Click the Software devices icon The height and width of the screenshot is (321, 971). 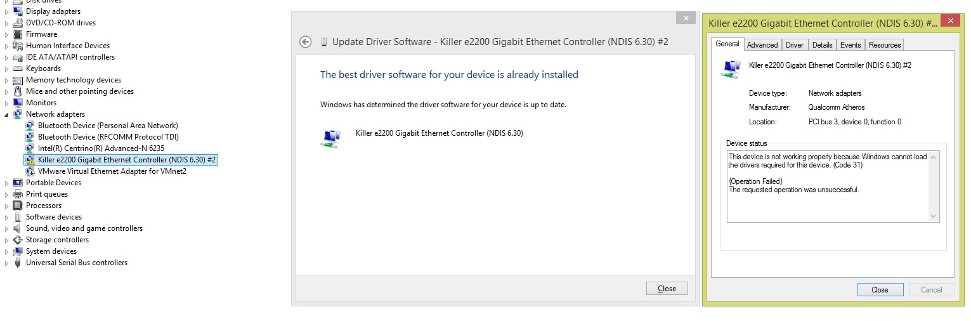[18, 217]
